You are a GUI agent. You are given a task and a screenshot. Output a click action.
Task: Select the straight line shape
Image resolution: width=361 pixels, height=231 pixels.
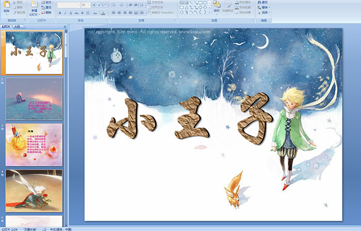[x=191, y=3]
